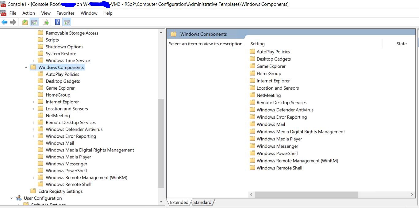Screen dimensions: 419x208
Task: Click folder icon of Desktop Gadgets in list
Action: tap(252, 59)
